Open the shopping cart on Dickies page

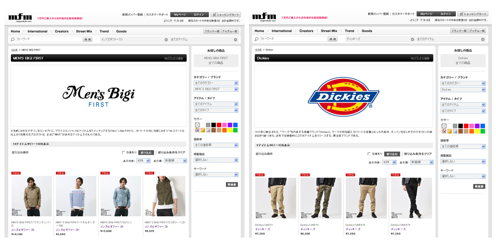pos(473,14)
